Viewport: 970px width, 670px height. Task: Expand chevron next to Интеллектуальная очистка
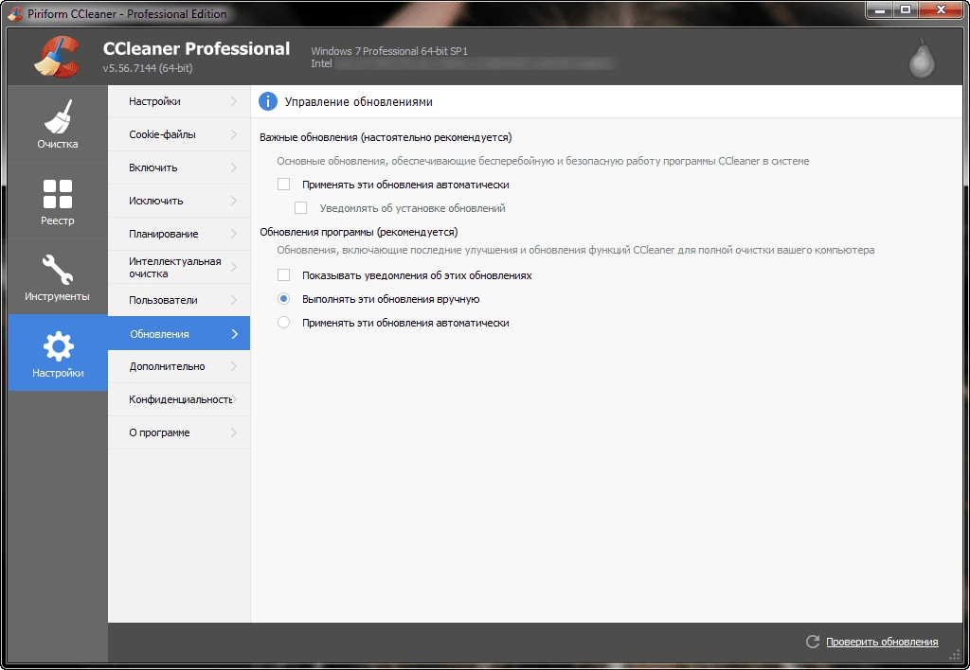pos(234,267)
